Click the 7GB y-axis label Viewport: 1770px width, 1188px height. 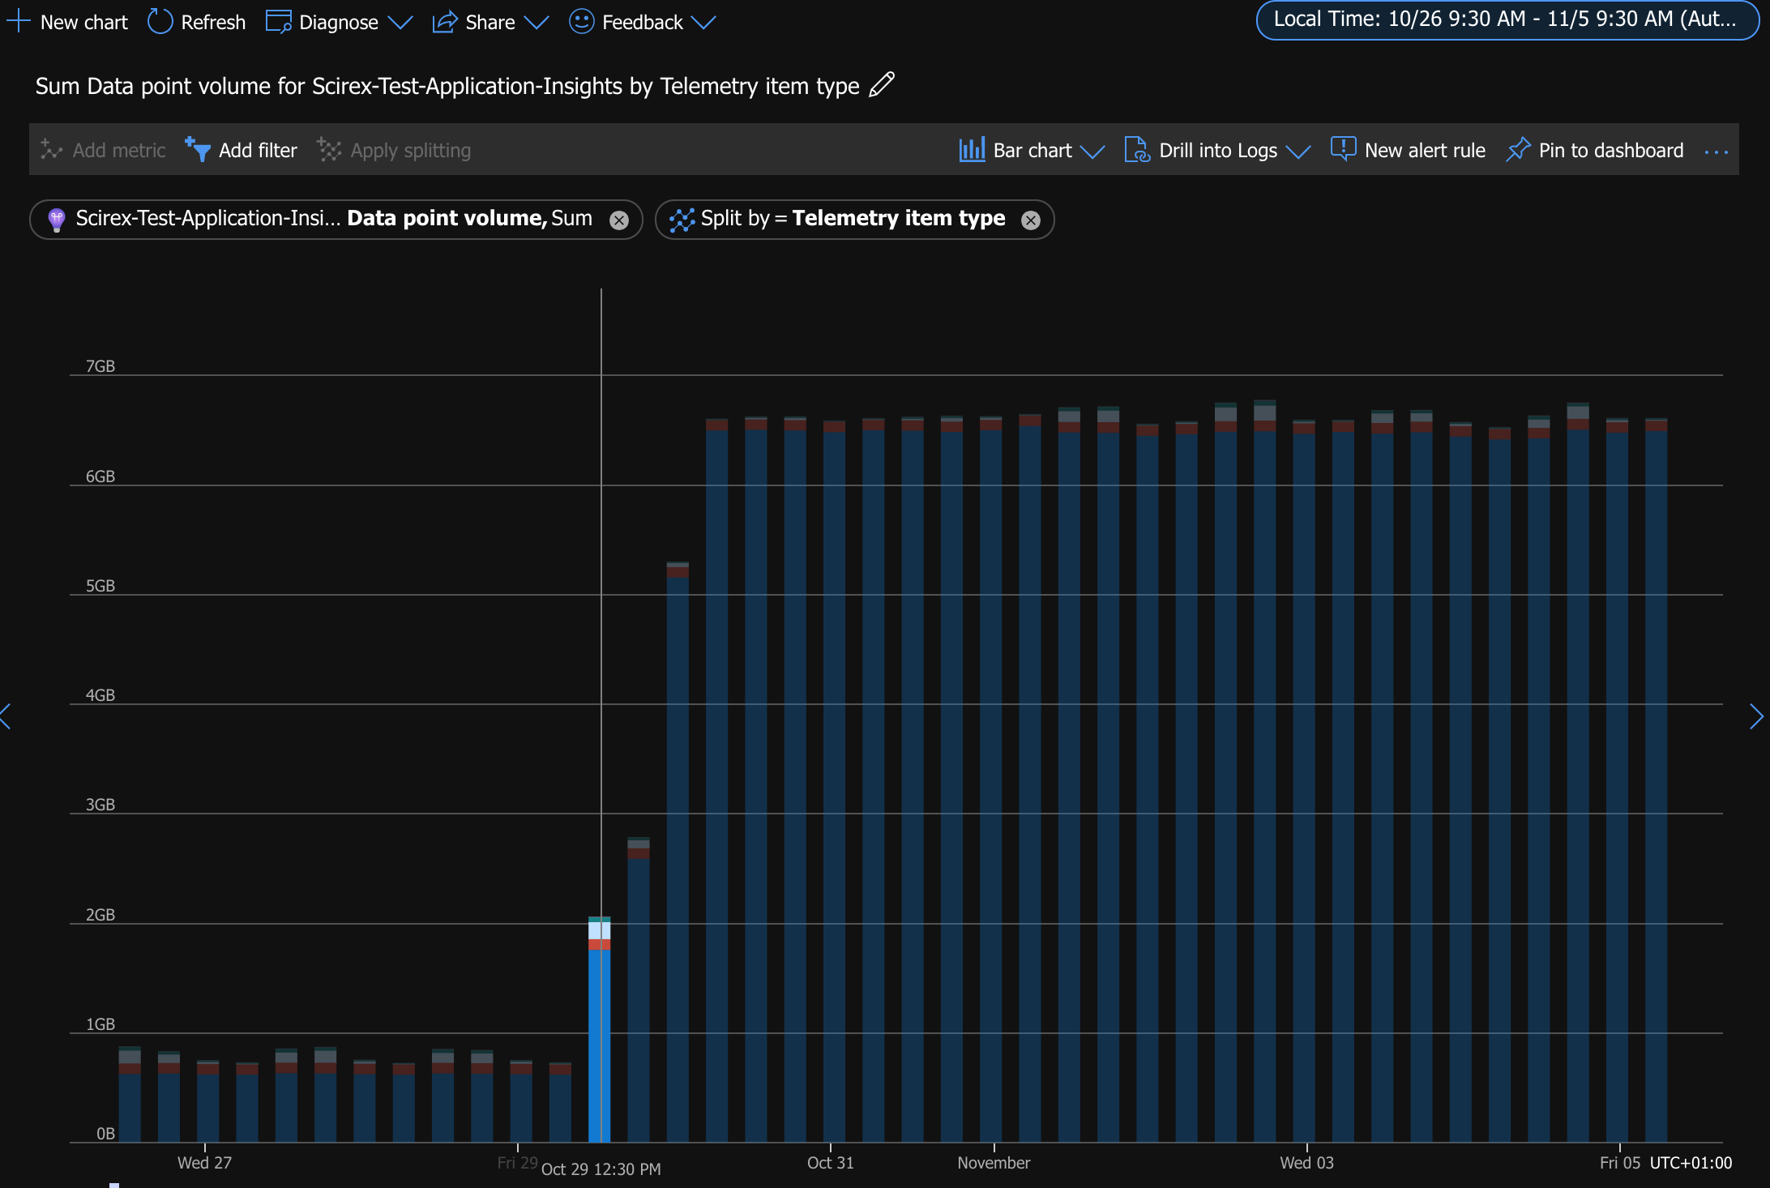tap(100, 366)
